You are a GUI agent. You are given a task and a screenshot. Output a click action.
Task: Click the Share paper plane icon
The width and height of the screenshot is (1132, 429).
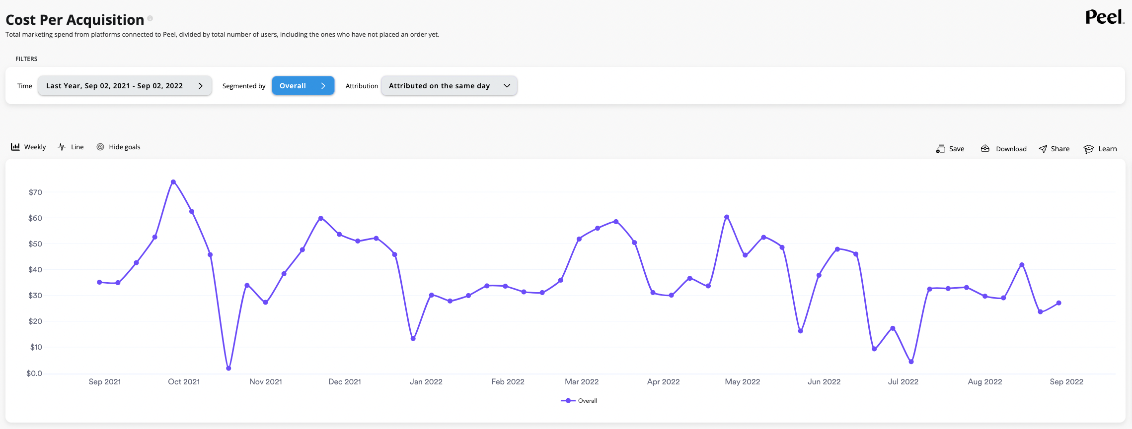[x=1043, y=149]
